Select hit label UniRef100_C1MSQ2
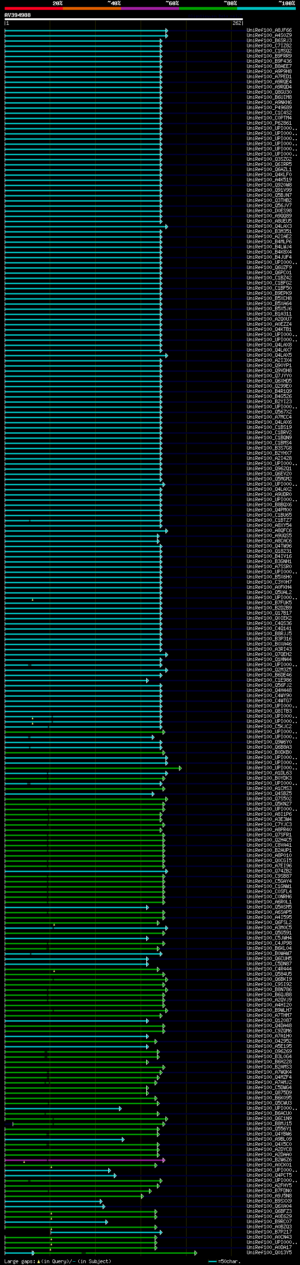The image size is (300, 1265). [269, 51]
